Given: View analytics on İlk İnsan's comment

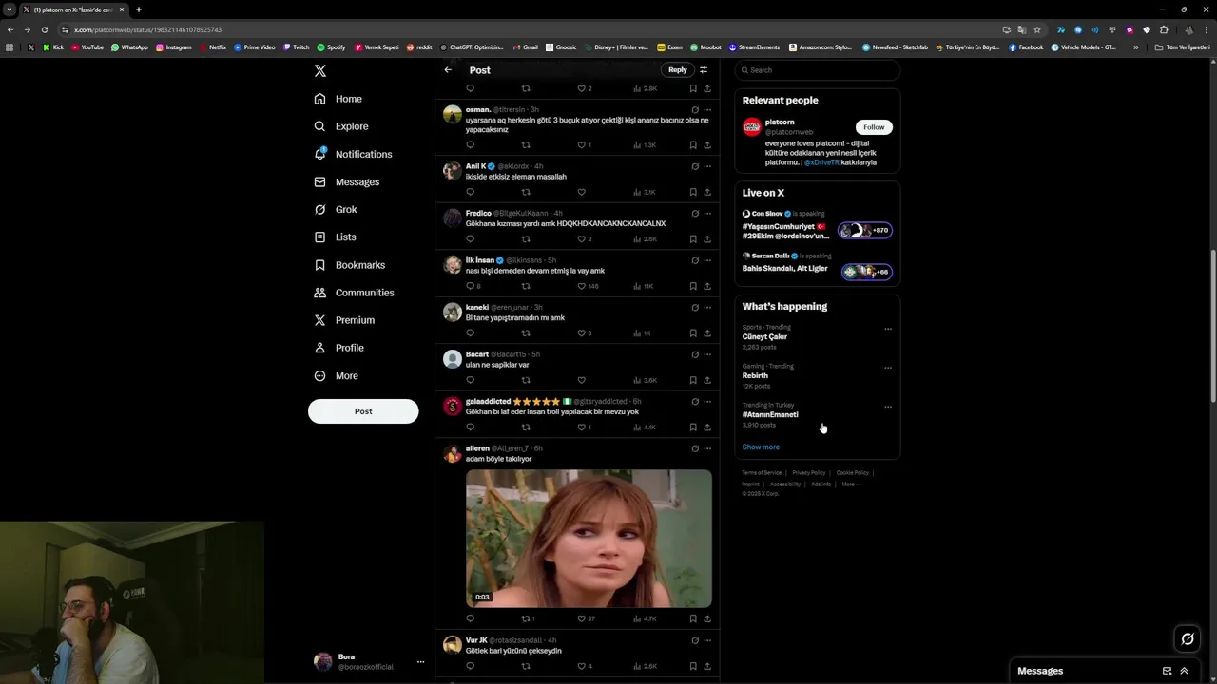Looking at the screenshot, I should pos(644,286).
